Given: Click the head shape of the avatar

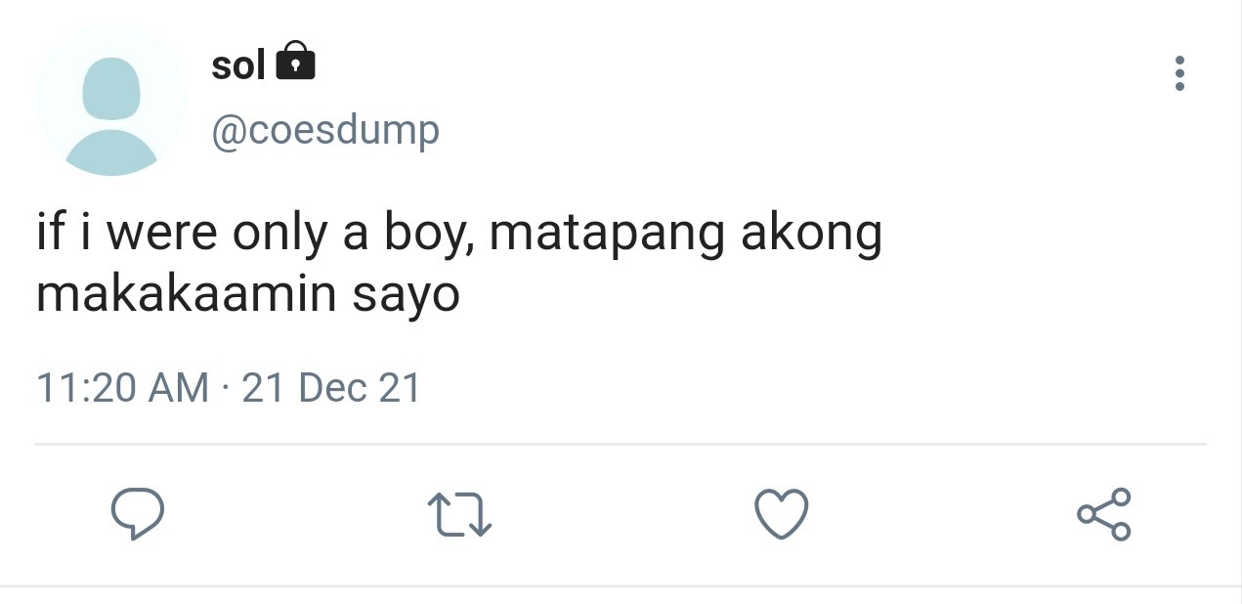Looking at the screenshot, I should (x=111, y=88).
